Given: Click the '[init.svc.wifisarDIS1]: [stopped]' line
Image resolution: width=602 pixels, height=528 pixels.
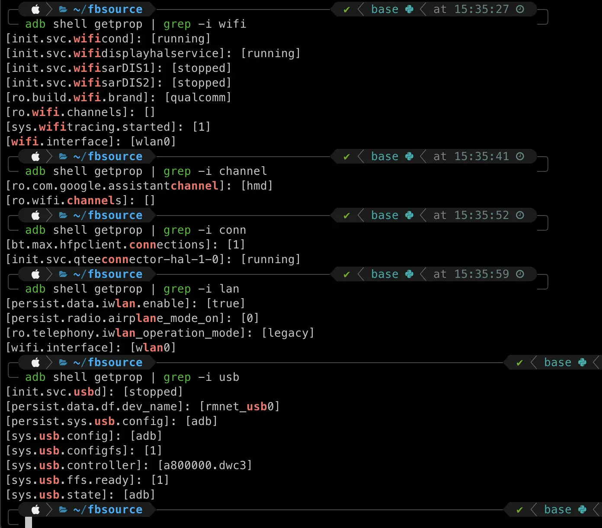Looking at the screenshot, I should (119, 68).
